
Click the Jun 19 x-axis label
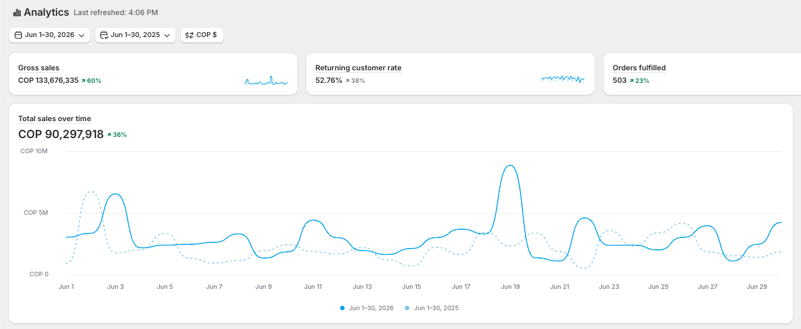(x=510, y=286)
